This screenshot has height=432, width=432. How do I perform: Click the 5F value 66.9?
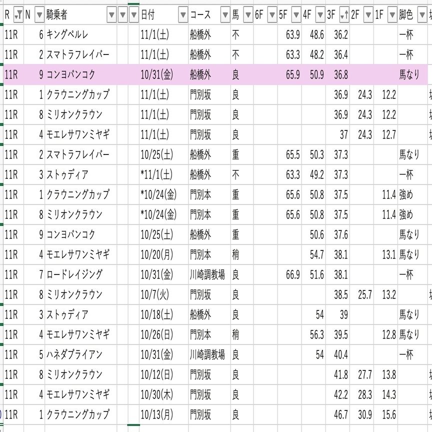pyautogui.click(x=292, y=274)
